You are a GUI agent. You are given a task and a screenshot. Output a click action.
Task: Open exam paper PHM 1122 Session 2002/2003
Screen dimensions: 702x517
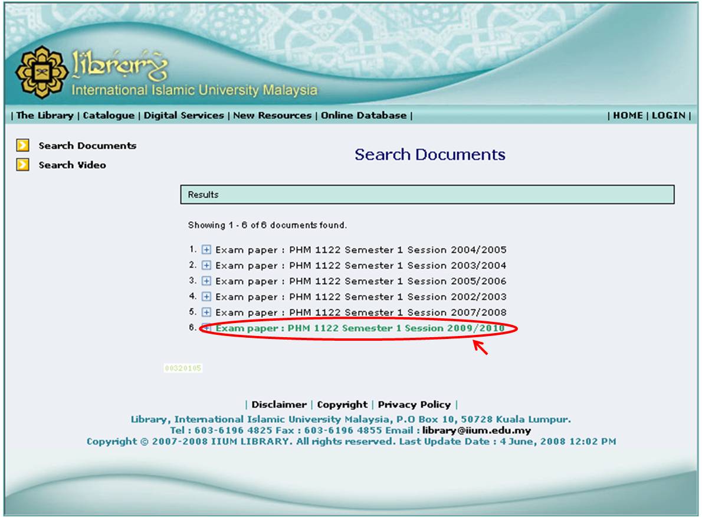[x=361, y=297]
